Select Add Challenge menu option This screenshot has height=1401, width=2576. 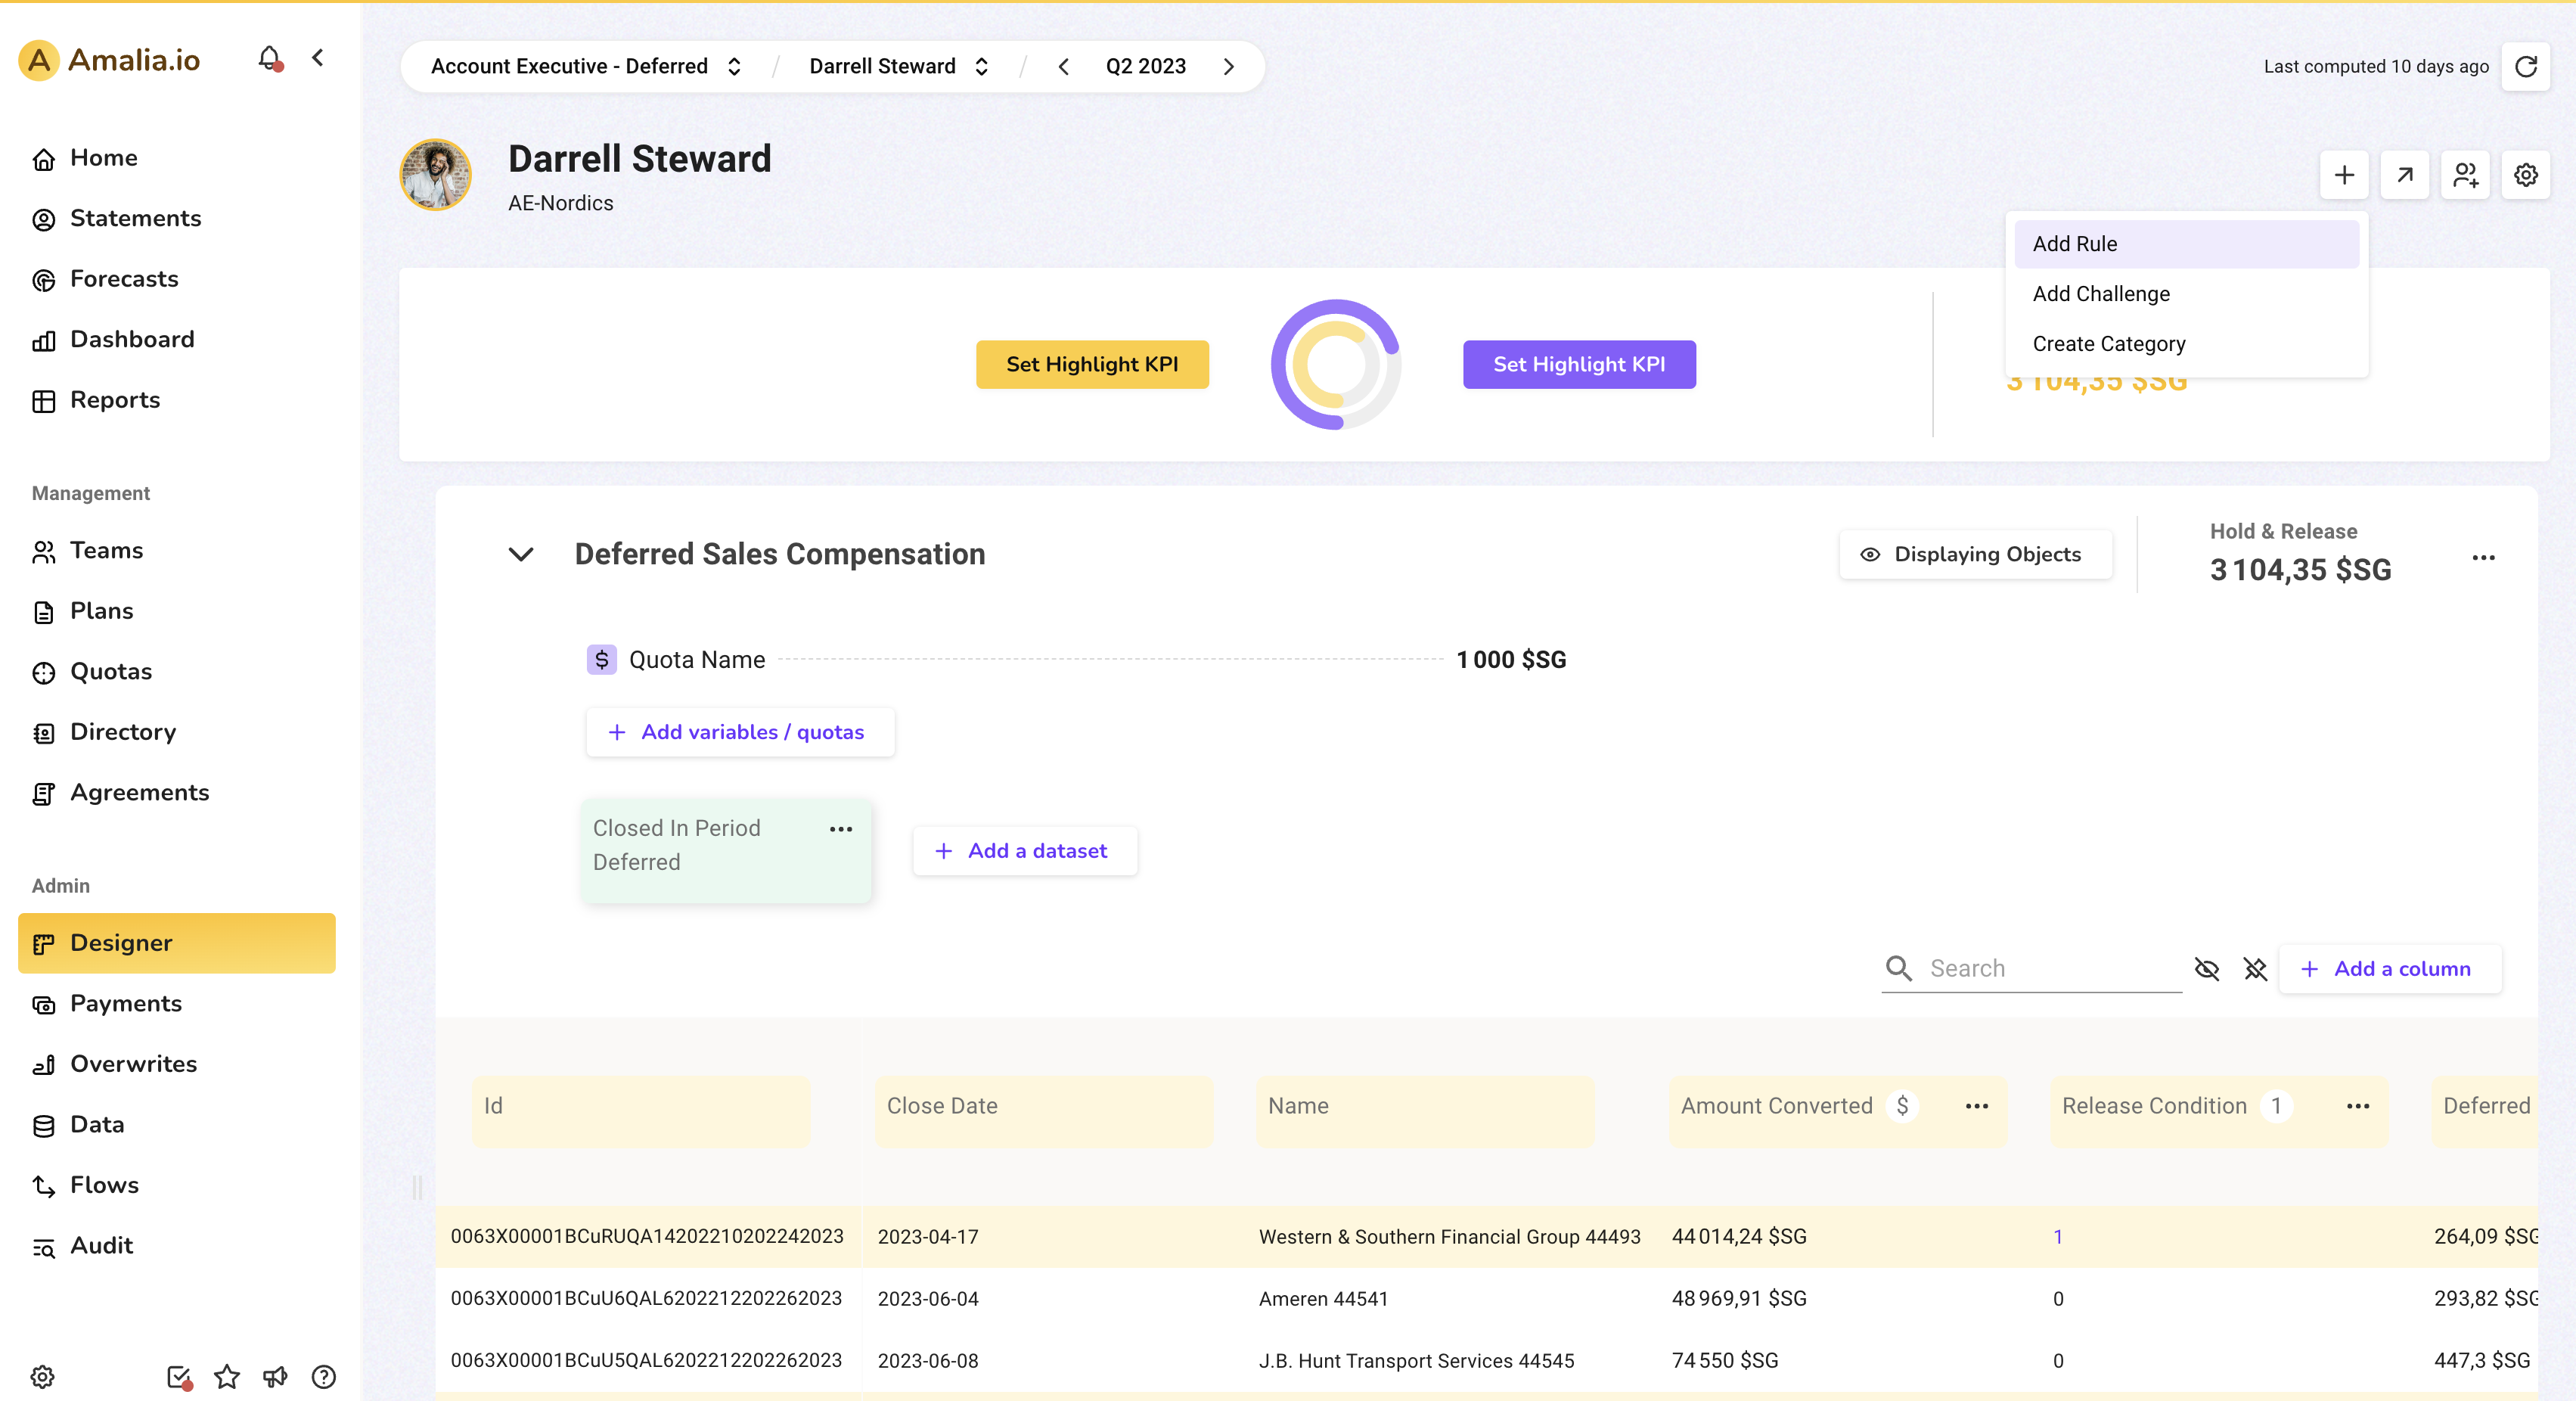pyautogui.click(x=2101, y=294)
